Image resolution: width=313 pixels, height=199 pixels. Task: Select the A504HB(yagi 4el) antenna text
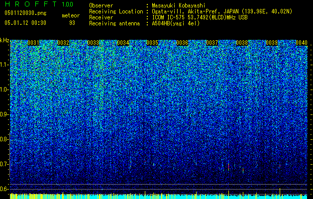coord(176,23)
